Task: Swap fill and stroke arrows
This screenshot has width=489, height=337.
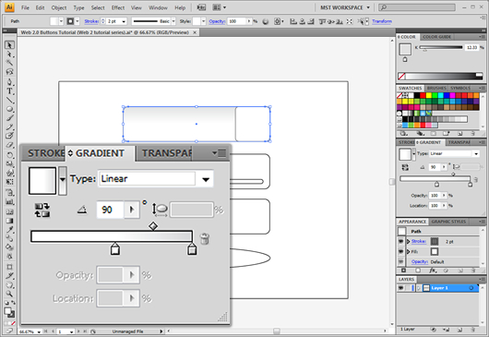Action: (14, 302)
